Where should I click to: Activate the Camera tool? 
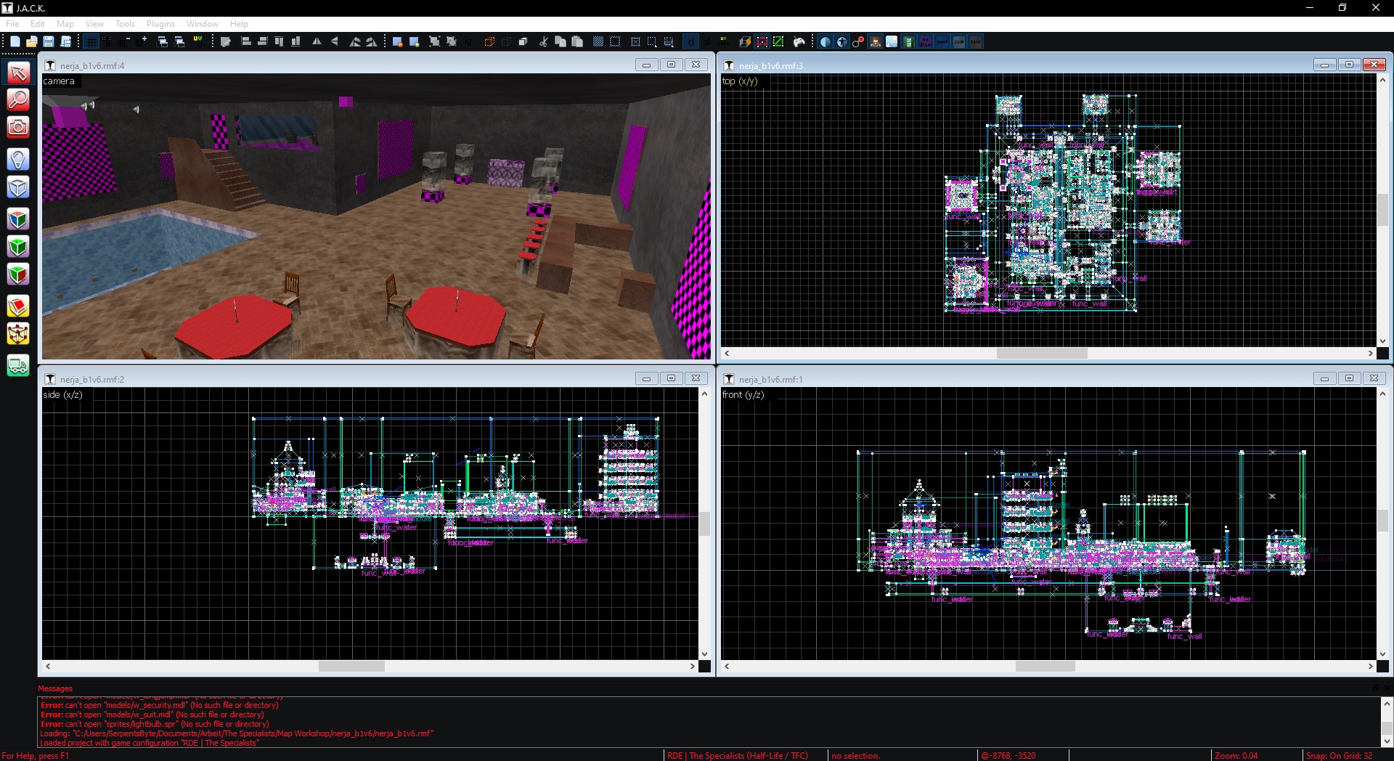click(x=18, y=128)
